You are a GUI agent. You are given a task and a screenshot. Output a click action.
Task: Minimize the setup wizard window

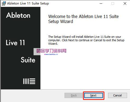[x=101, y=3]
